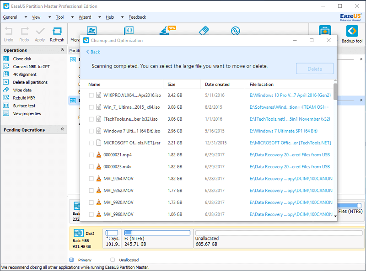Screen dimensions: 366x271
Task: Select the MVI_9264.MOV file checkbox
Action: click(91, 179)
